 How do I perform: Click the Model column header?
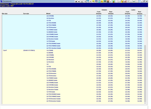coord(48,14)
